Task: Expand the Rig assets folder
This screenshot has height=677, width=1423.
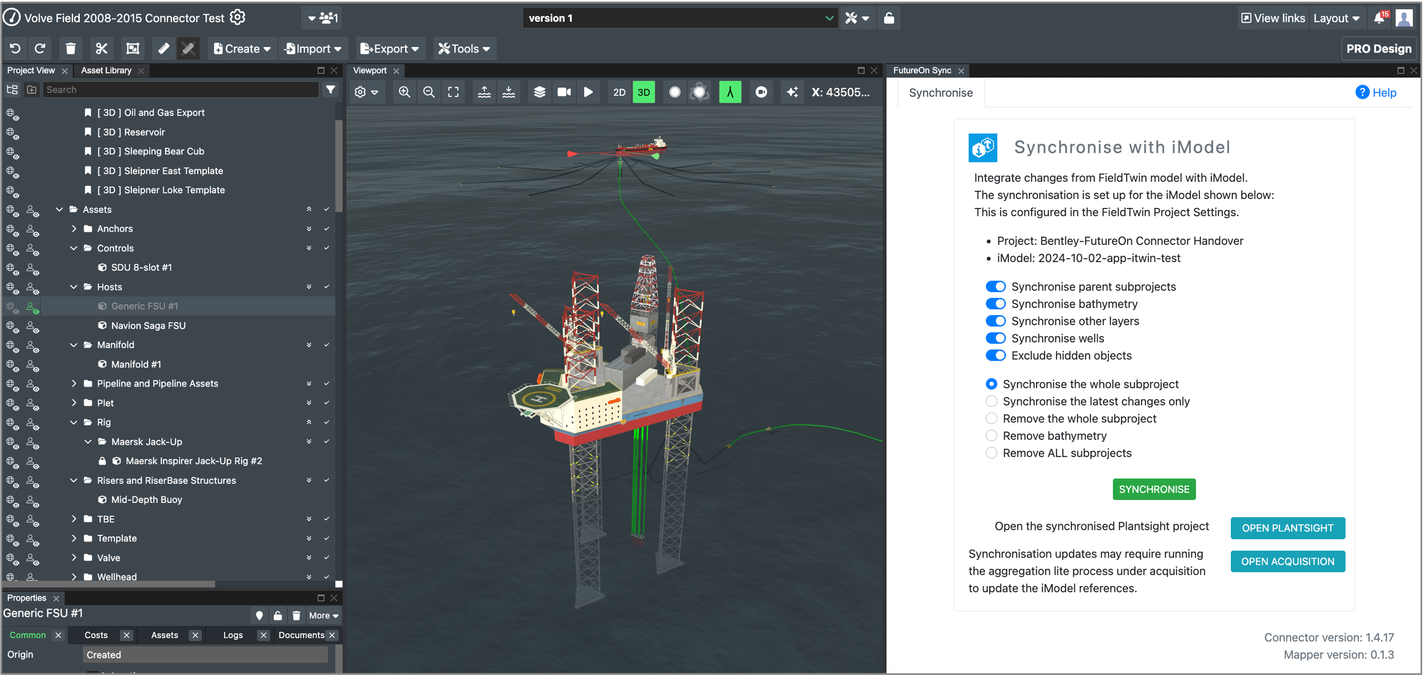Action: pos(73,422)
